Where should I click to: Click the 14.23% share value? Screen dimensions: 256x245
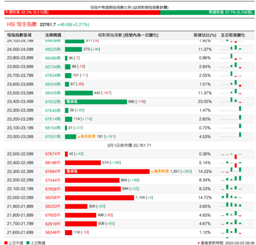(x=205, y=171)
